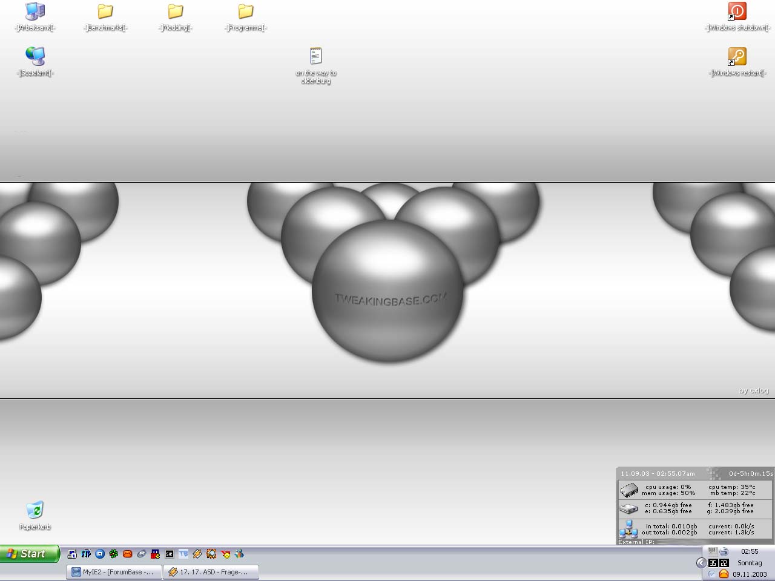Click the checkmark tray icon
Viewport: 775px width, 581px height.
[x=713, y=574]
